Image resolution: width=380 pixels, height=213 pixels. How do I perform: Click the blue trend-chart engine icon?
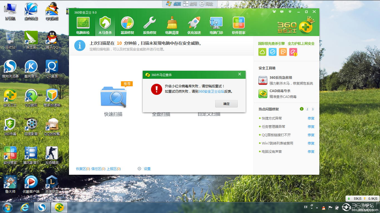tap(273, 52)
